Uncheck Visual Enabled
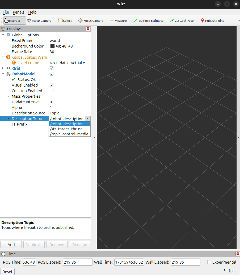This screenshot has height=275, width=240. [x=52, y=85]
